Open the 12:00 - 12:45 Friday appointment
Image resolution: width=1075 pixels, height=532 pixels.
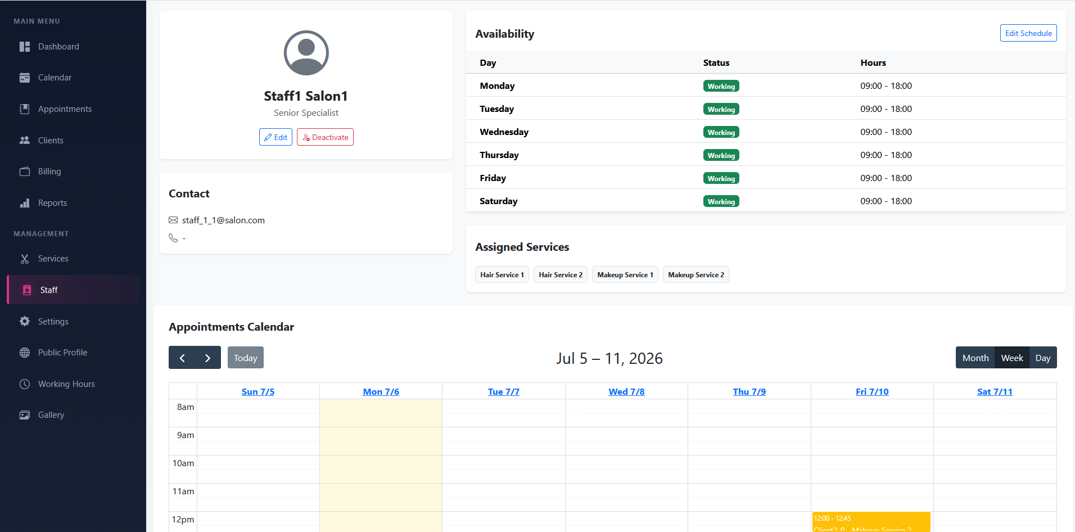[x=871, y=522]
